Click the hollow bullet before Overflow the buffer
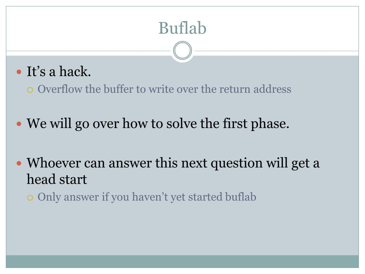Viewport: 365px width, 274px height. pyautogui.click(x=30, y=90)
